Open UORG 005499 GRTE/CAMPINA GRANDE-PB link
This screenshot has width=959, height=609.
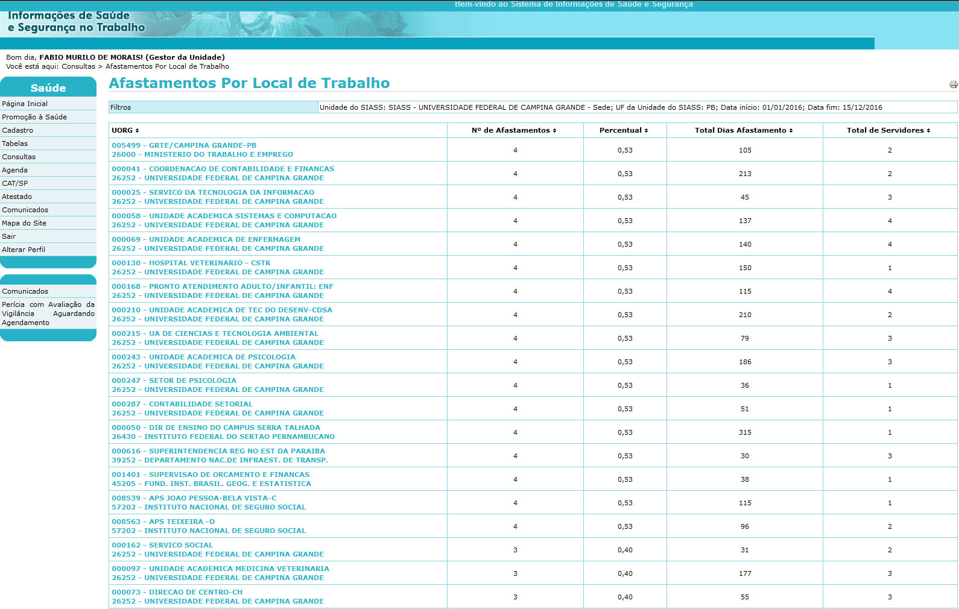click(184, 145)
